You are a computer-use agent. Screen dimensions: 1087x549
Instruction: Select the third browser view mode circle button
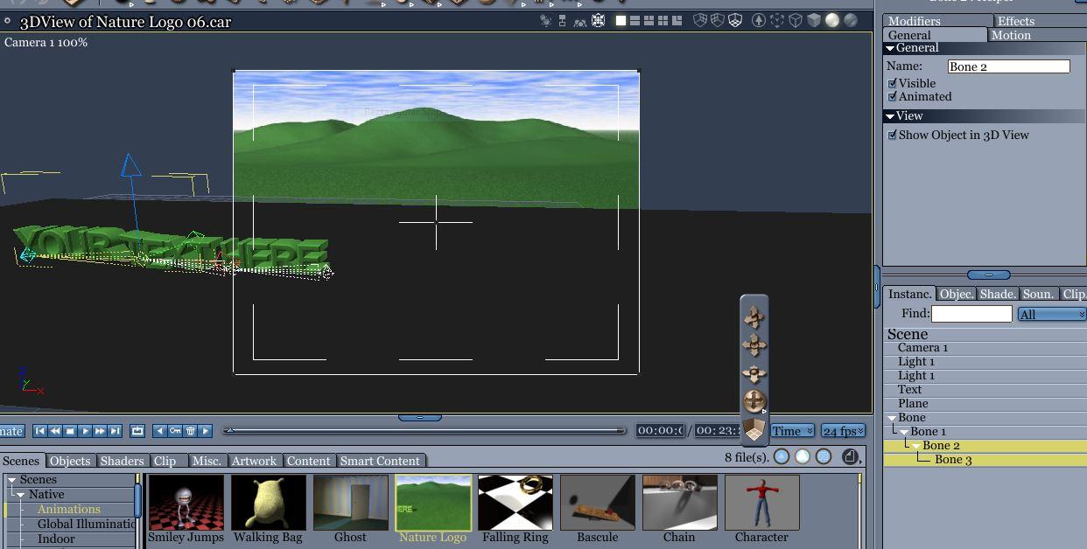(824, 456)
